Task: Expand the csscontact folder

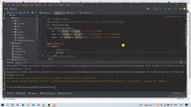Action: pos(12,24)
